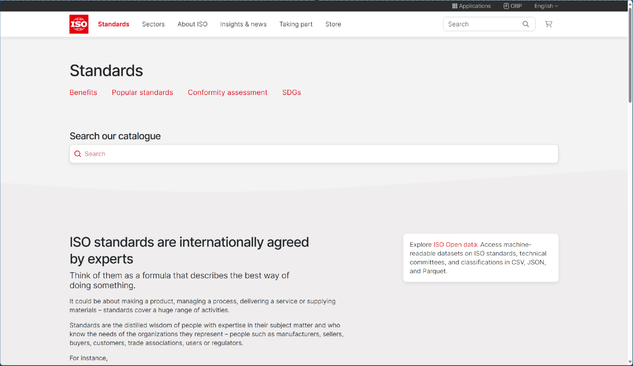Click the Standards page heading

click(x=106, y=70)
